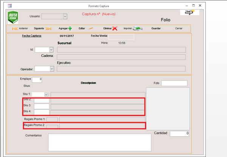Click the Foto input field
The width and height of the screenshot is (227, 157).
[x=174, y=83]
